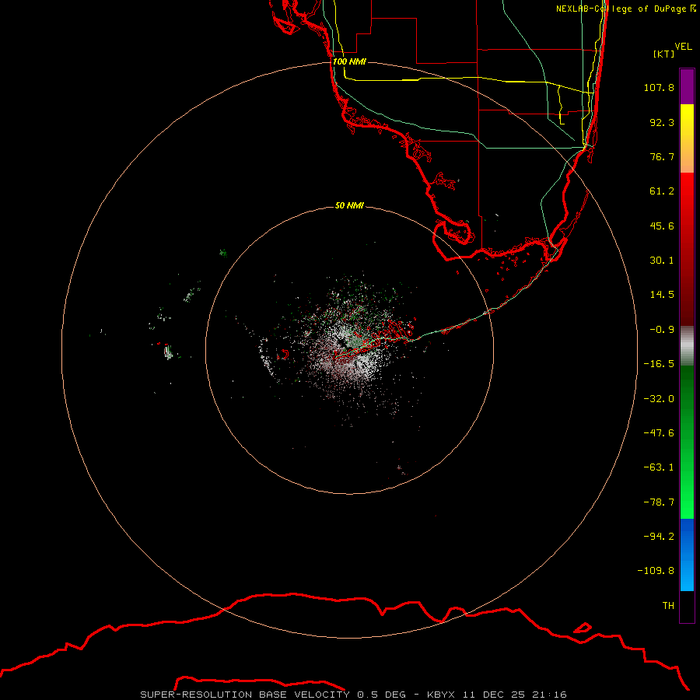Click the 14.5 velocity scale value
The height and width of the screenshot is (700, 700).
[x=662, y=295]
